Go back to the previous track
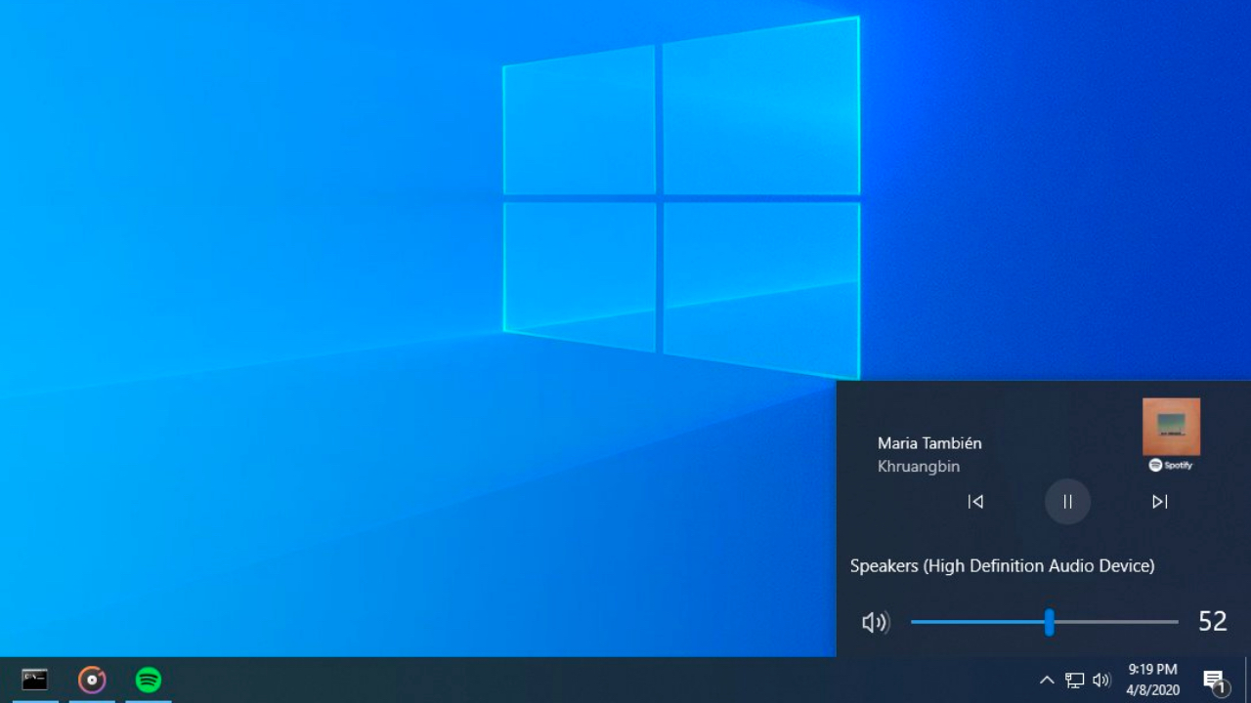 point(975,502)
